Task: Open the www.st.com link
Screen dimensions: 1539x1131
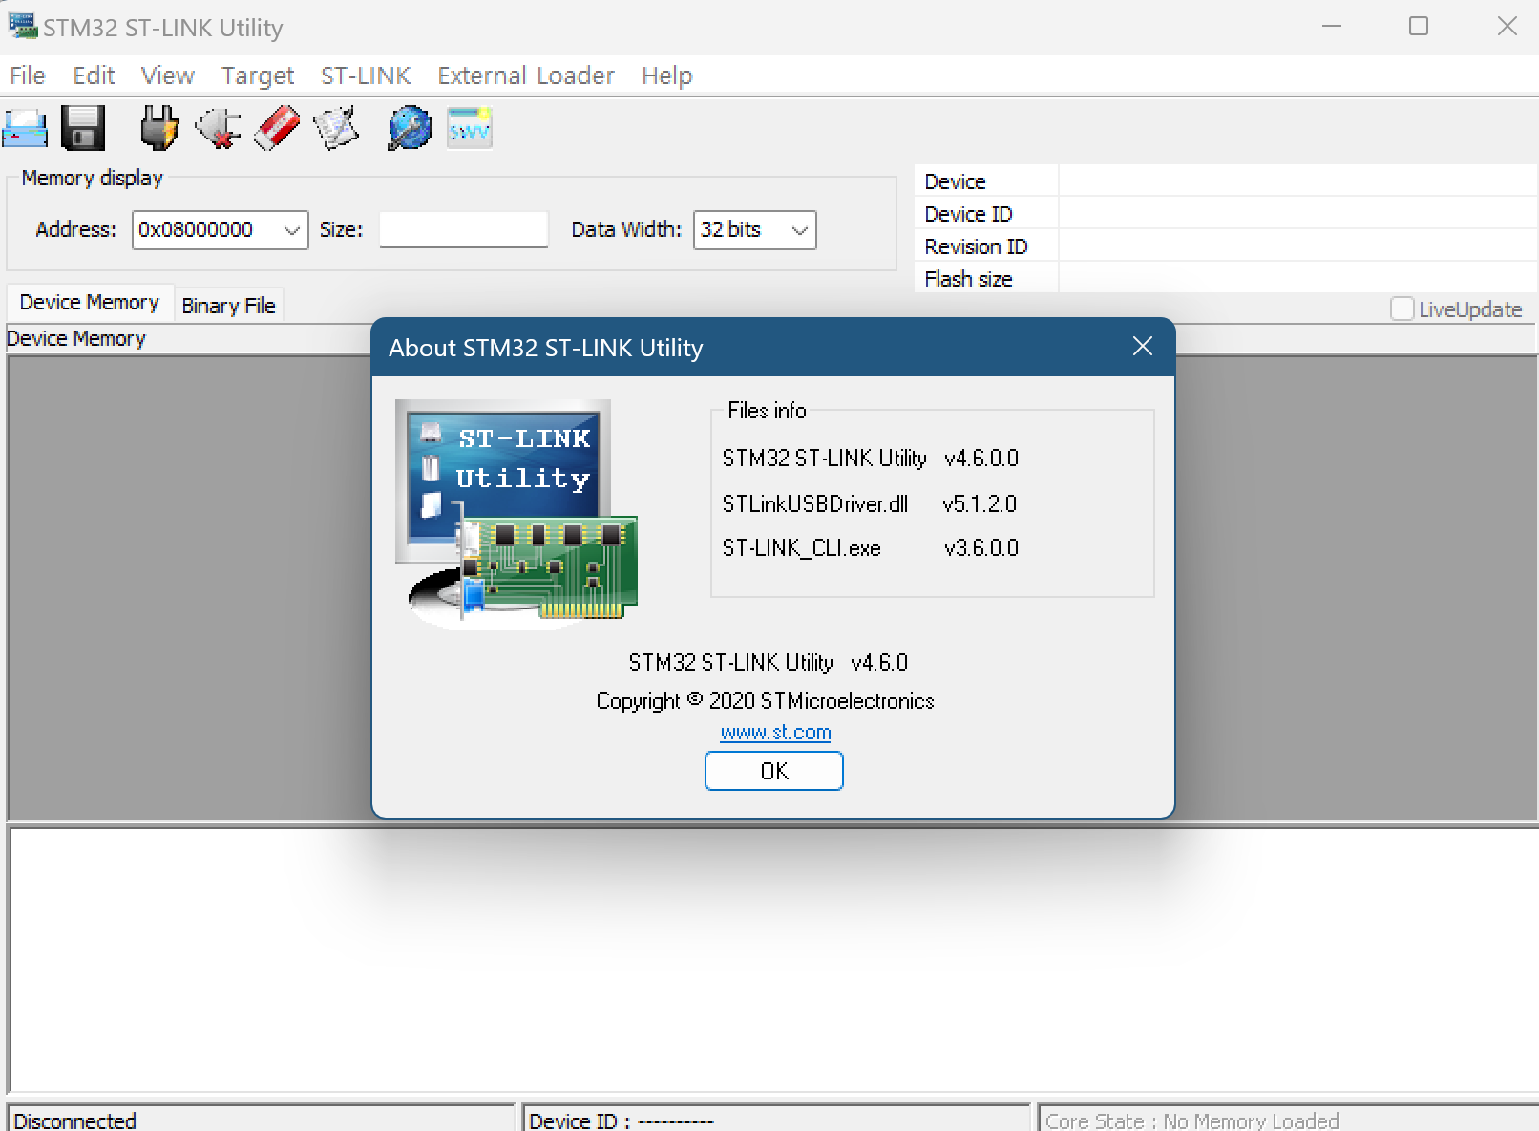Action: tap(775, 733)
